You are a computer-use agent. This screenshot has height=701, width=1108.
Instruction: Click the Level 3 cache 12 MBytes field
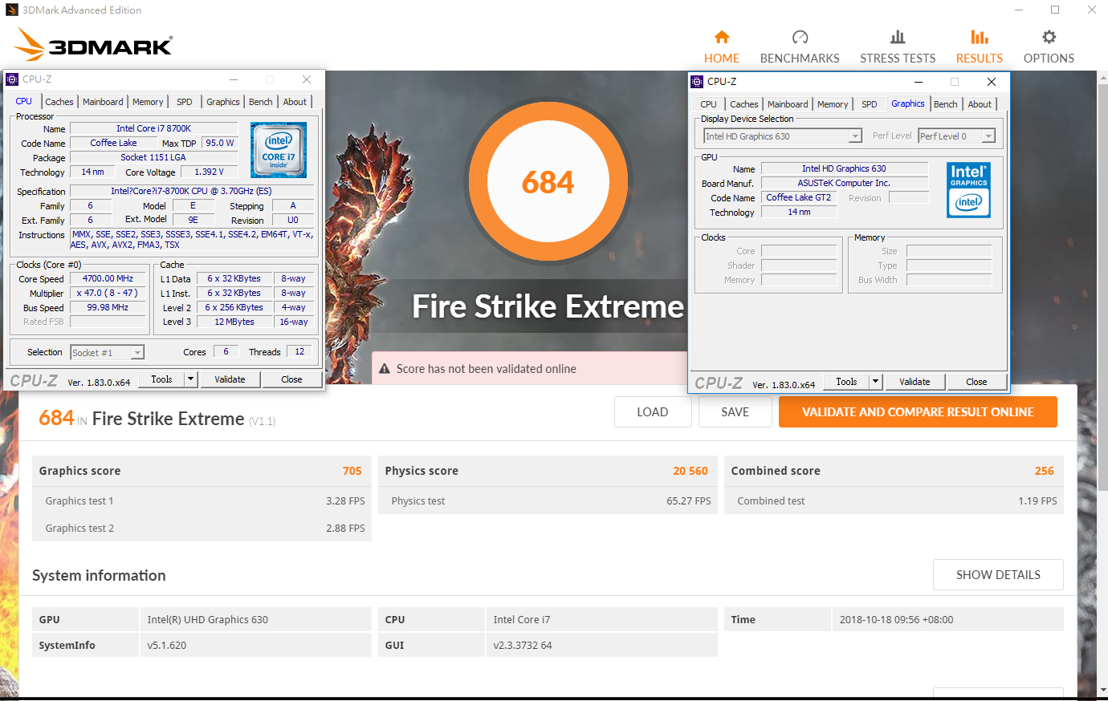[234, 322]
